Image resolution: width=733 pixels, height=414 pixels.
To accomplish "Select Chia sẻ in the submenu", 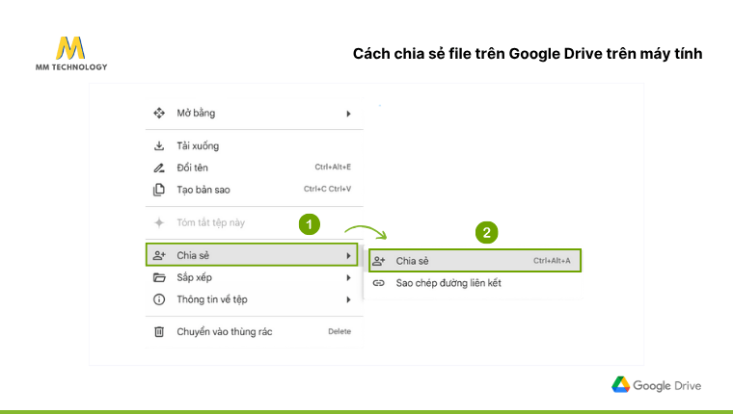I will click(475, 261).
